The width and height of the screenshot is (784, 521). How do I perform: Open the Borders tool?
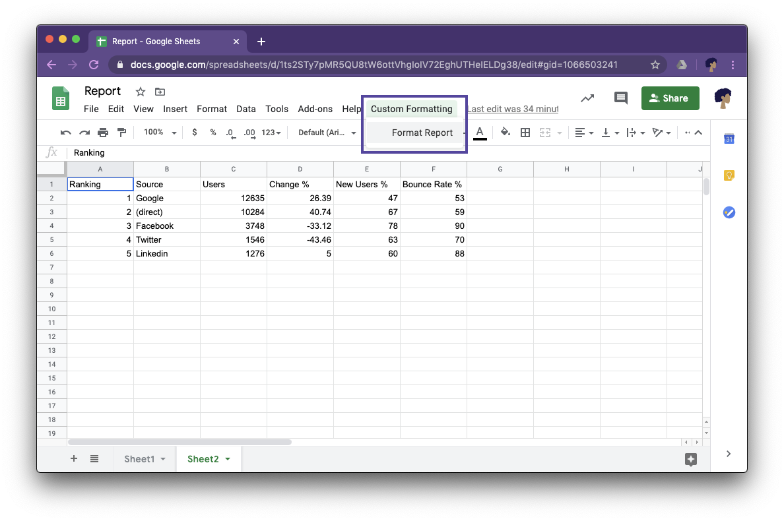pyautogui.click(x=525, y=132)
